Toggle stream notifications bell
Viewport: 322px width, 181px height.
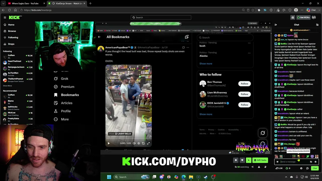click(x=236, y=160)
